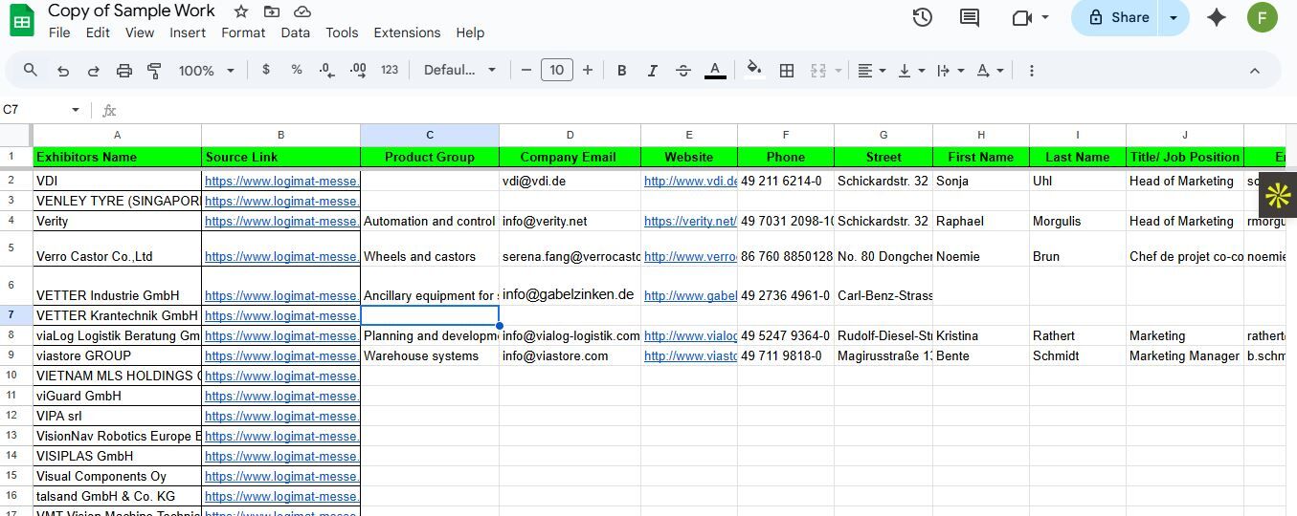Screen dimensions: 1297x516
Task: Open more number formats 123
Action: coord(390,70)
